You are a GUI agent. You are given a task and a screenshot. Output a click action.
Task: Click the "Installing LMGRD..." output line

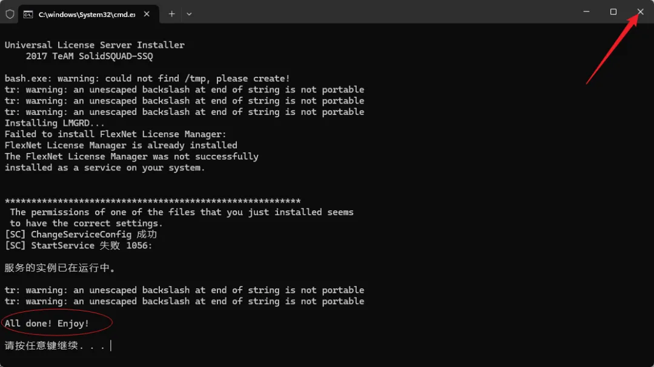coord(54,123)
